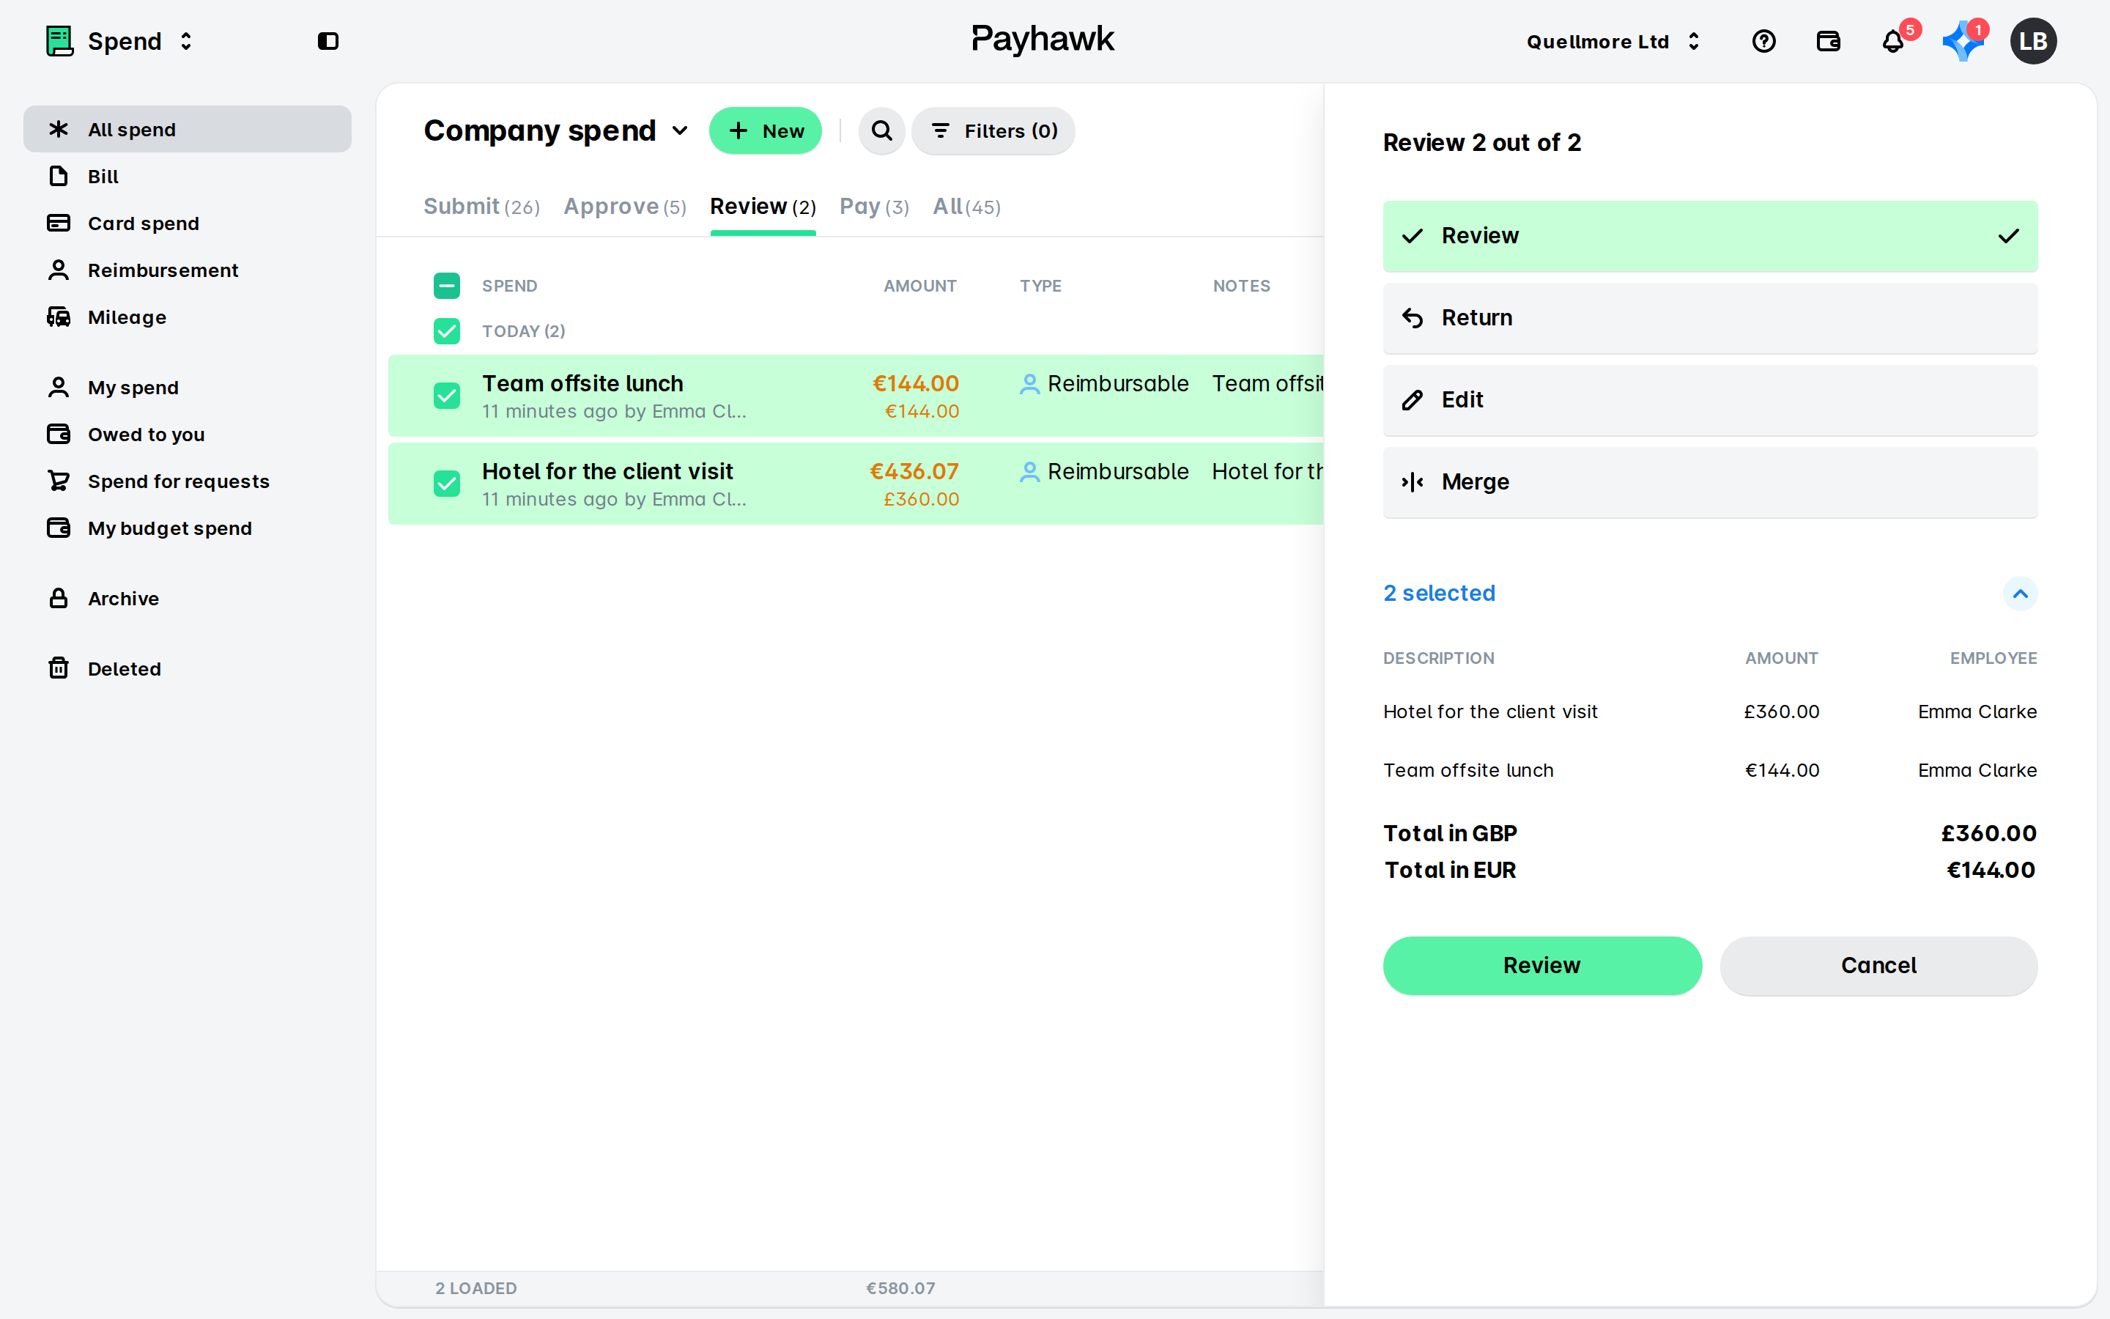Open Deleted in the sidebar
This screenshot has width=2110, height=1319.
(x=188, y=669)
